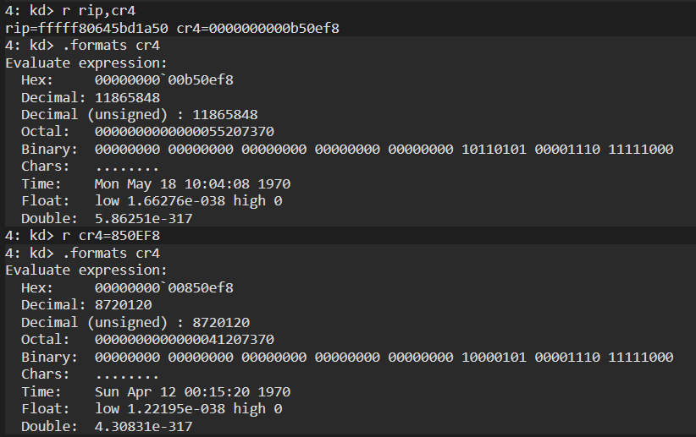696x437 pixels.
Task: Click the rip register value fffff80645bd1a50
Action: pos(103,29)
